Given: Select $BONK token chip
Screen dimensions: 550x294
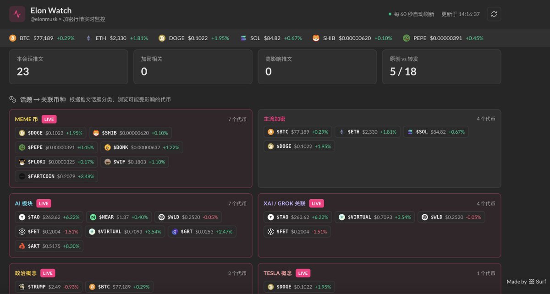Looking at the screenshot, I should pyautogui.click(x=142, y=147).
